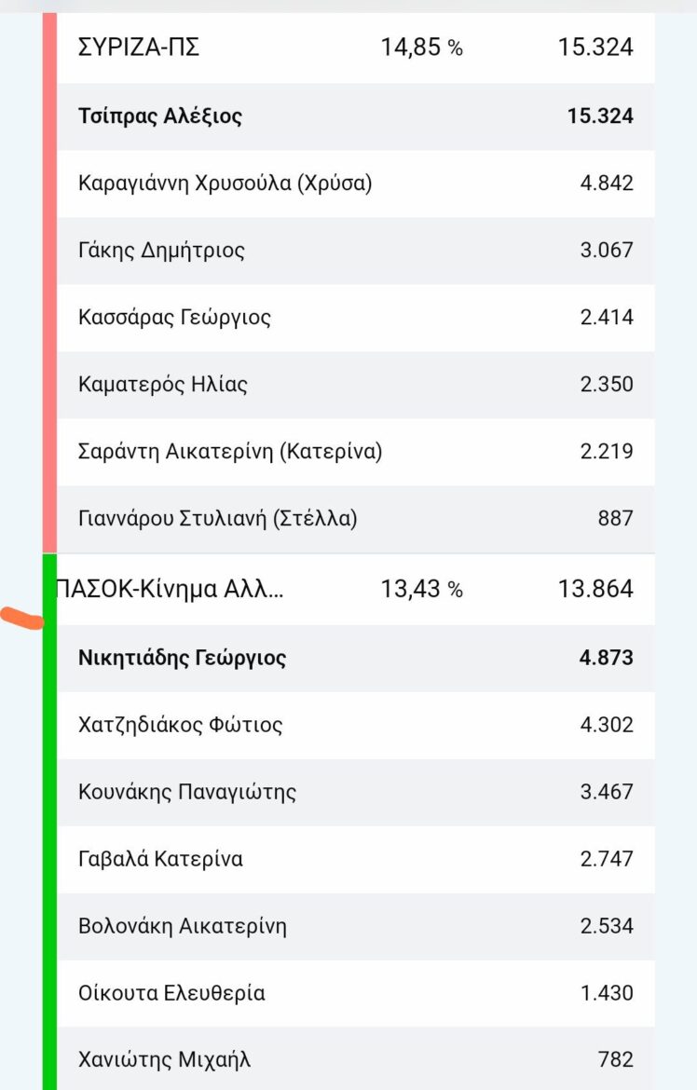The height and width of the screenshot is (1090, 697).
Task: Click the ΣΥΡΙΖΑ 14,85 % percentage
Action: coord(421,48)
